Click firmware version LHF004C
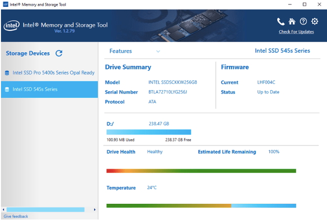Screen dimensions: 327x221 pos(266,82)
